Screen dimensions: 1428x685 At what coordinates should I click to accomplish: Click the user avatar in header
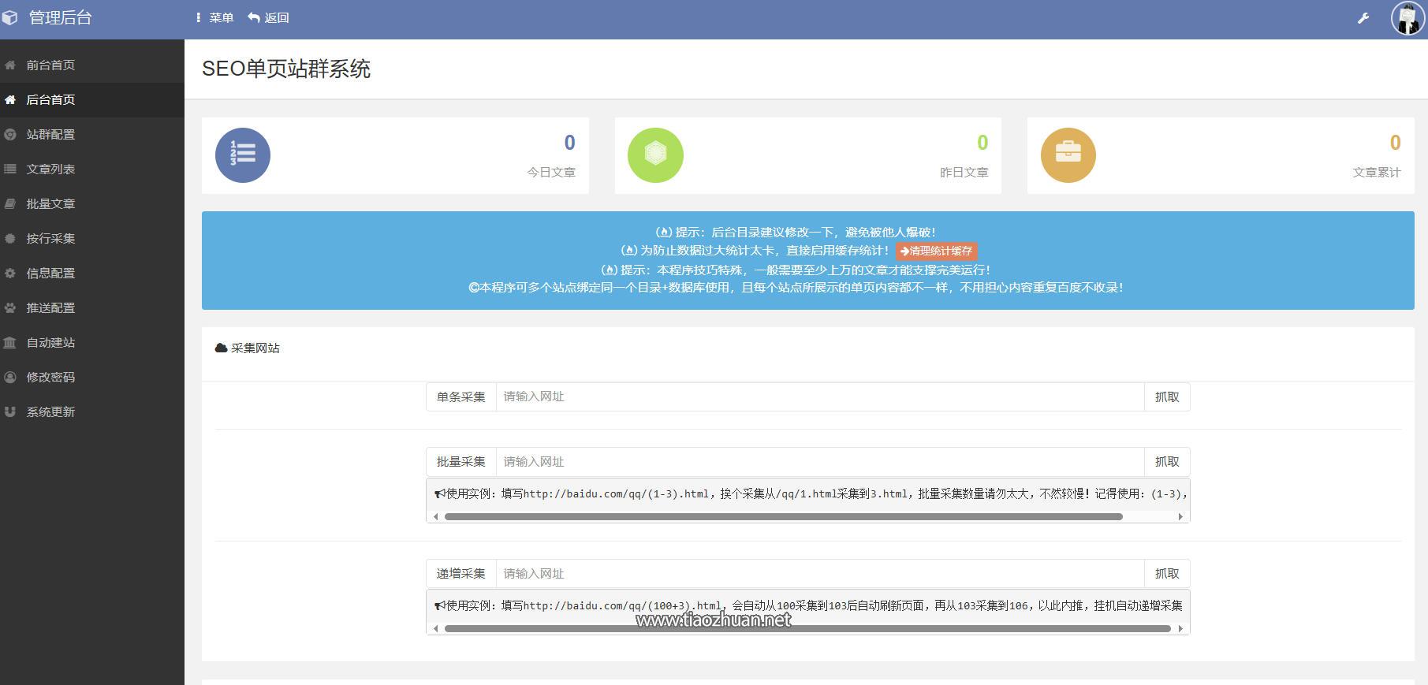pos(1407,18)
